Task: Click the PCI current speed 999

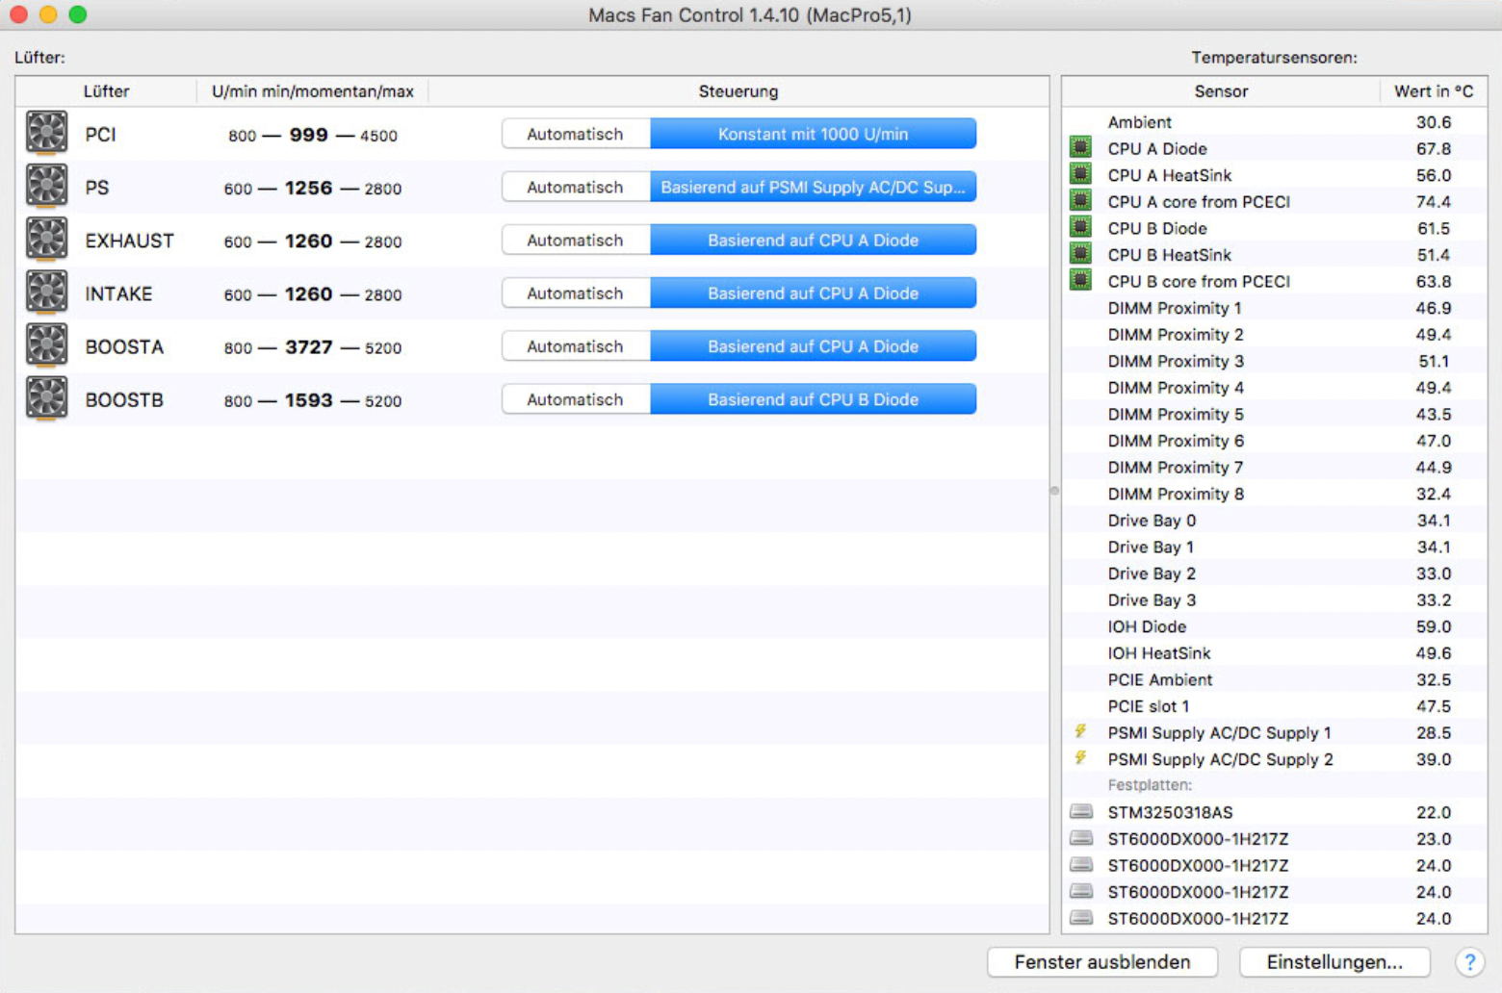Action: (x=308, y=134)
